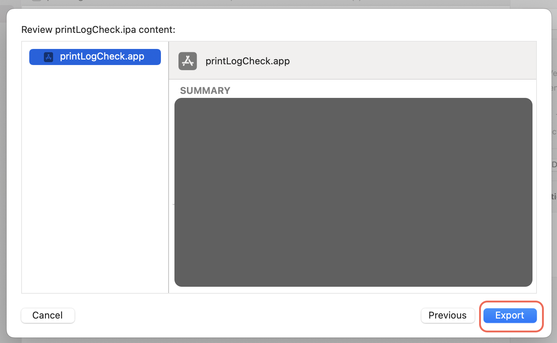Click the Previous button
The image size is (557, 343).
coord(448,315)
